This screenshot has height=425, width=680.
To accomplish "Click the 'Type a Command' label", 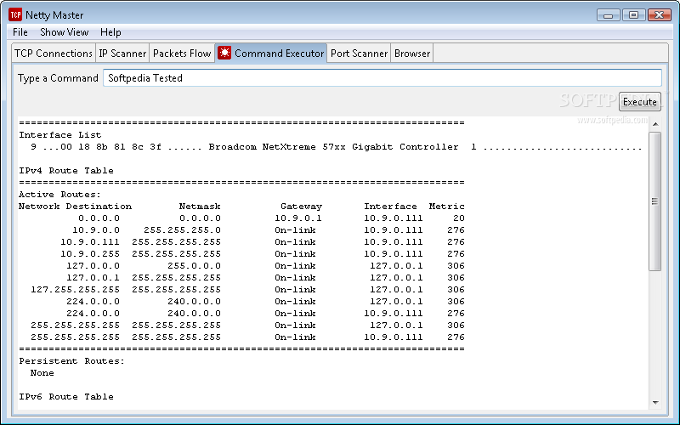I will point(58,78).
